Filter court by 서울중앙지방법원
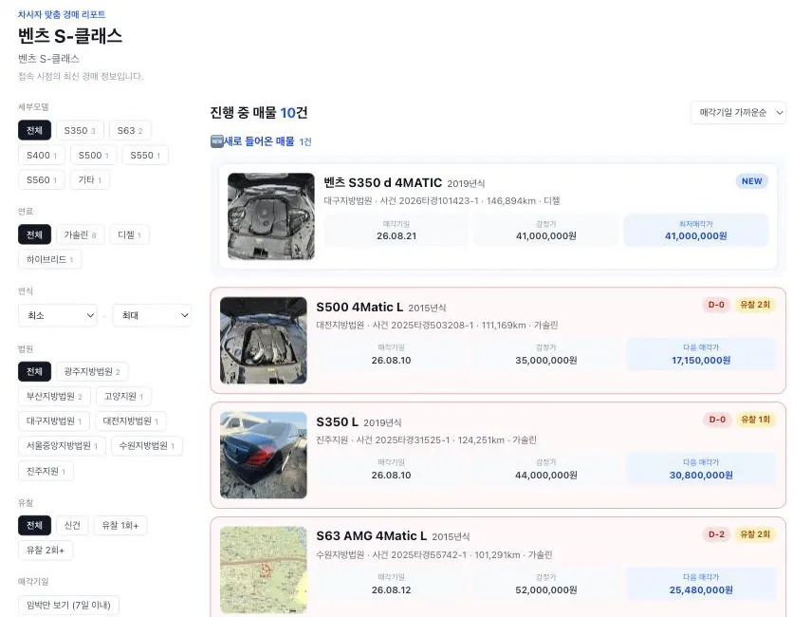 coord(62,446)
